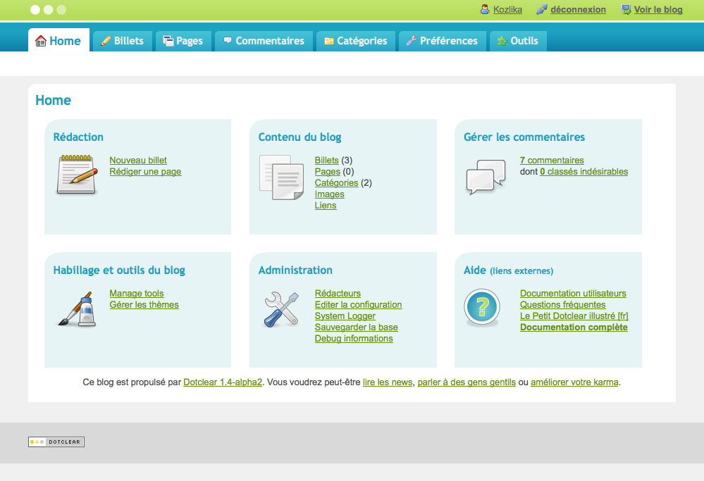Open Sauvegarder la base link
Viewport: 704px width, 481px height.
[x=356, y=327]
